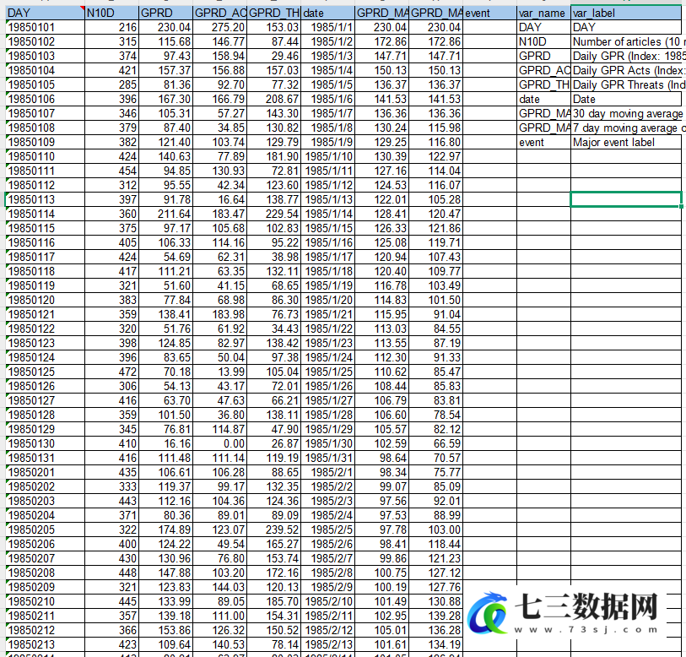Viewport: 686px width, 657px height.
Task: Click GPRD value 230.04 in row 19850101
Action: coord(166,27)
